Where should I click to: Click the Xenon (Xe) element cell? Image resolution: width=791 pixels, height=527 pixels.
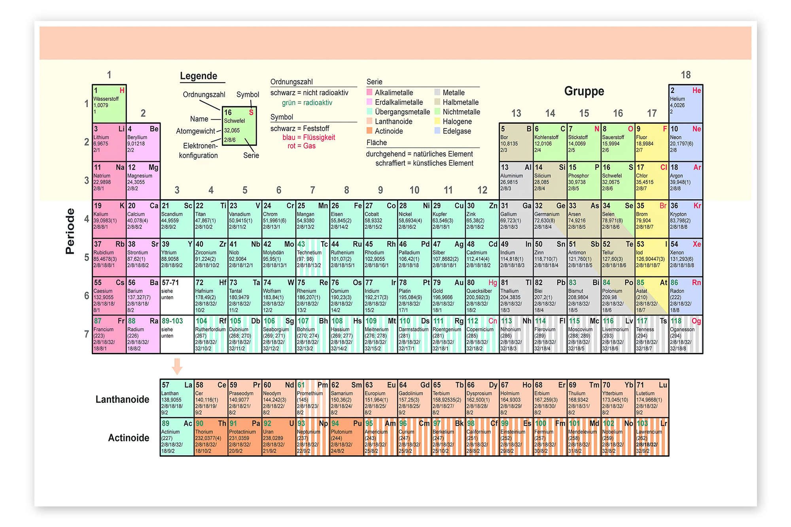pyautogui.click(x=686, y=257)
